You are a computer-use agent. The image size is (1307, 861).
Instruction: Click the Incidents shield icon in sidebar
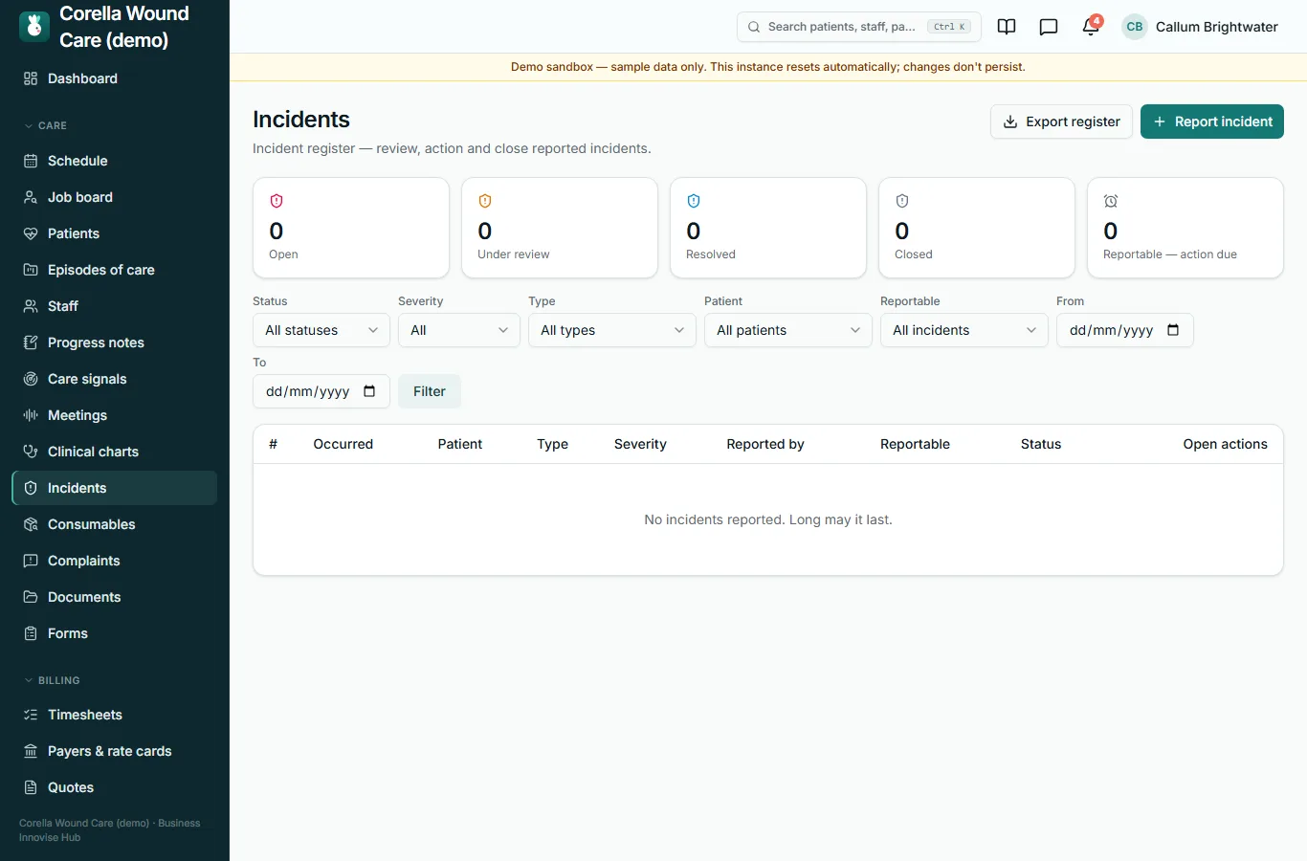(x=31, y=488)
